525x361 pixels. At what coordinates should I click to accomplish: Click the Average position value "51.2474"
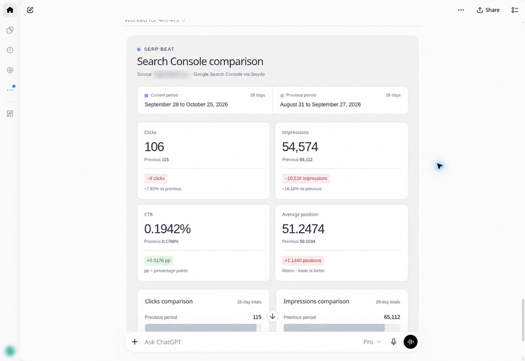click(304, 229)
